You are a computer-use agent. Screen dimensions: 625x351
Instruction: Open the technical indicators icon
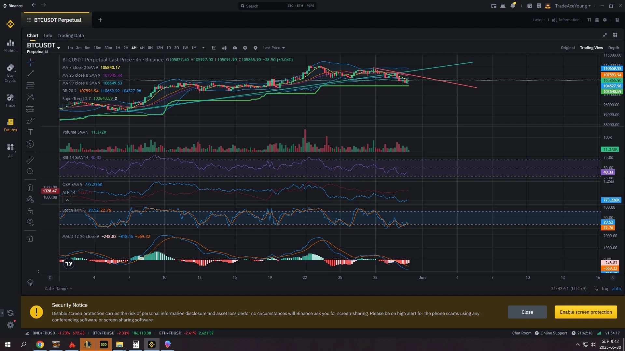click(214, 48)
